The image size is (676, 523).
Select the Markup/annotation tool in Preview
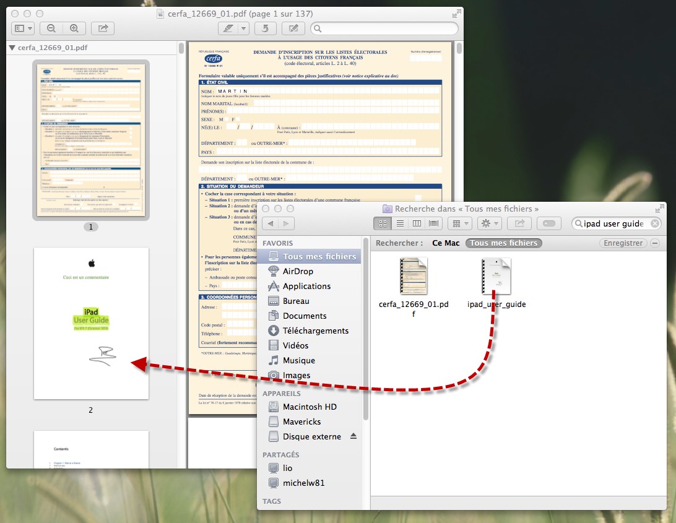pos(293,28)
